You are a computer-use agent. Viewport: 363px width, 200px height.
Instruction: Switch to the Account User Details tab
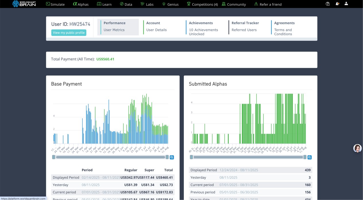tap(156, 27)
